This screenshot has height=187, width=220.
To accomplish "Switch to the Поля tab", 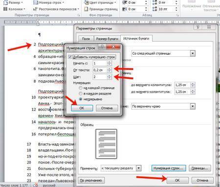I will point(86,39).
